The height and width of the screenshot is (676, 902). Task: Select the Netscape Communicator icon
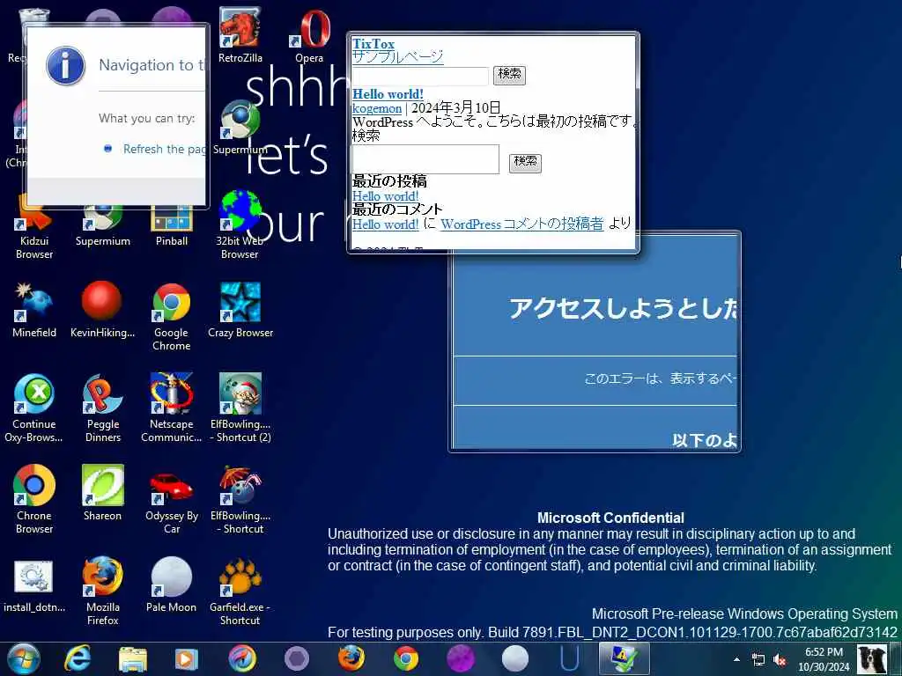172,408
